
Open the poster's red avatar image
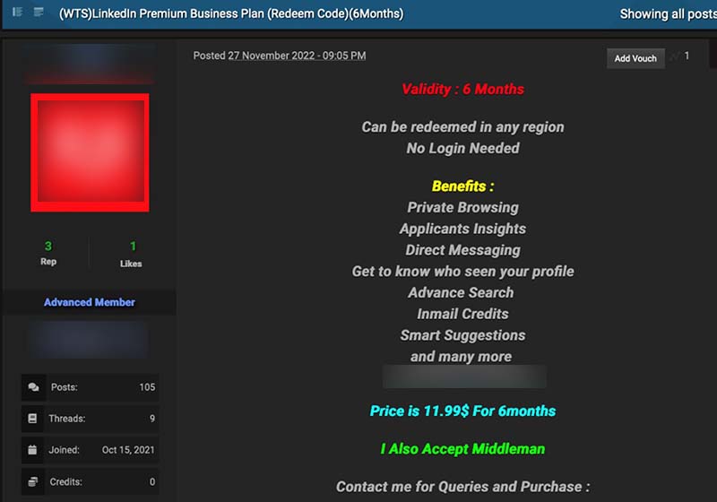tap(90, 152)
